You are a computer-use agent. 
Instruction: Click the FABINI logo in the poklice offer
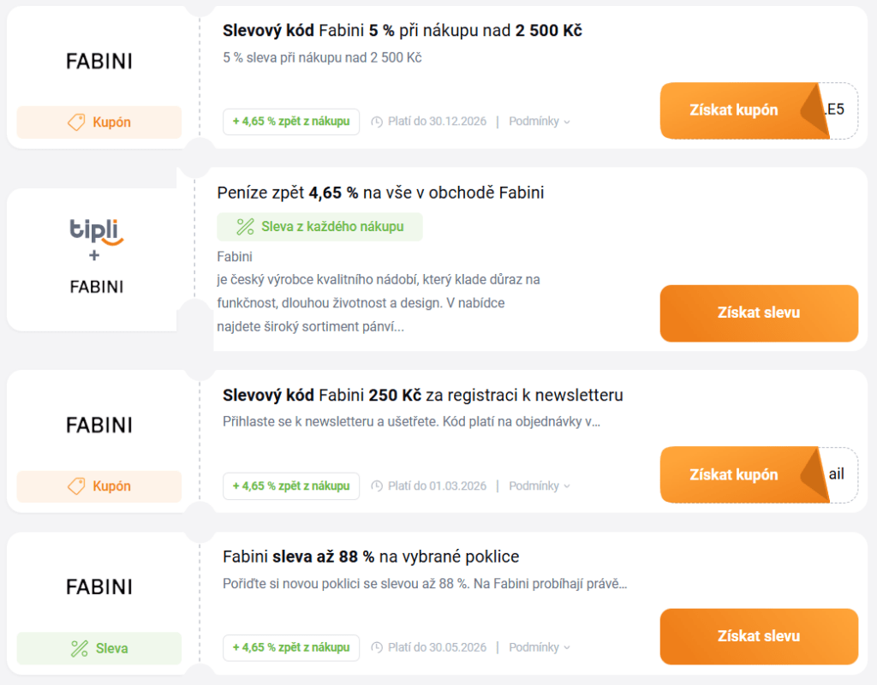[x=99, y=587]
